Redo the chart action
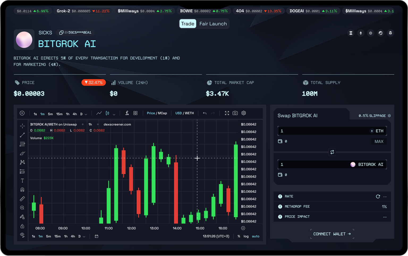The width and height of the screenshot is (408, 256). pos(213,113)
